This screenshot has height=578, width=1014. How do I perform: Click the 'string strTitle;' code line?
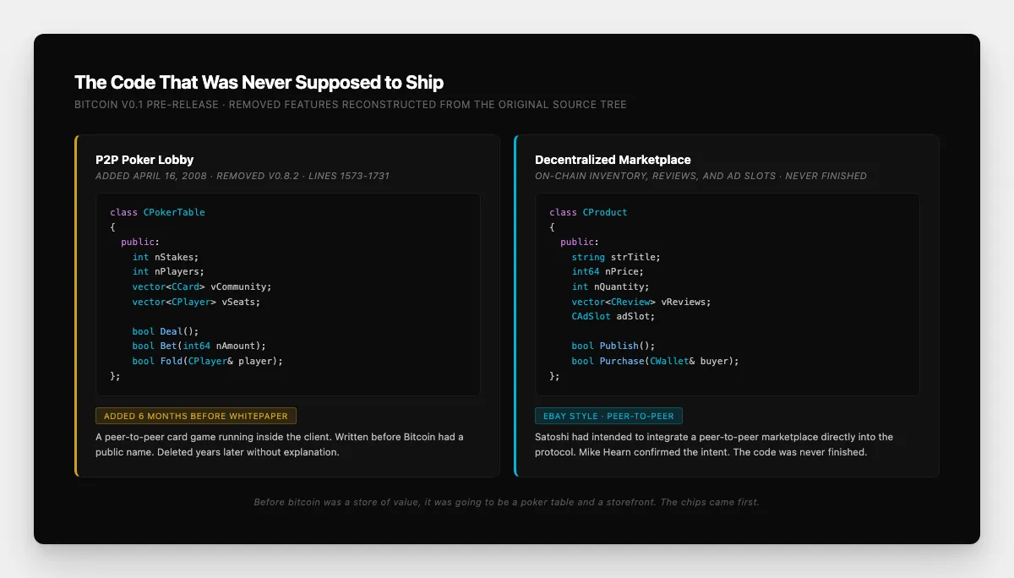pos(615,257)
